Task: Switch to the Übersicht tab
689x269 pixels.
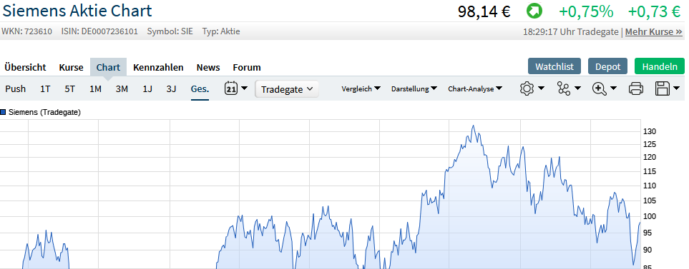Action: tap(26, 67)
